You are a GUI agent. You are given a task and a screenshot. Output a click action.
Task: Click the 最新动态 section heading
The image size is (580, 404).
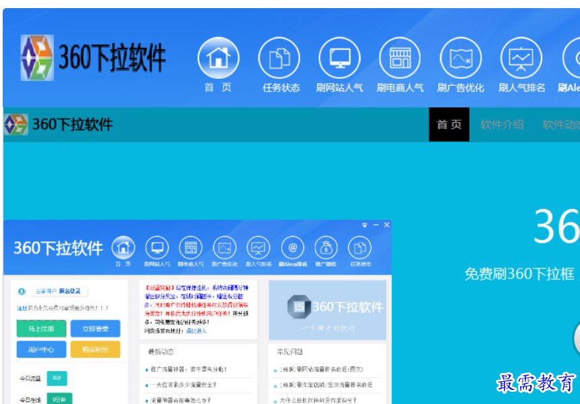(161, 352)
